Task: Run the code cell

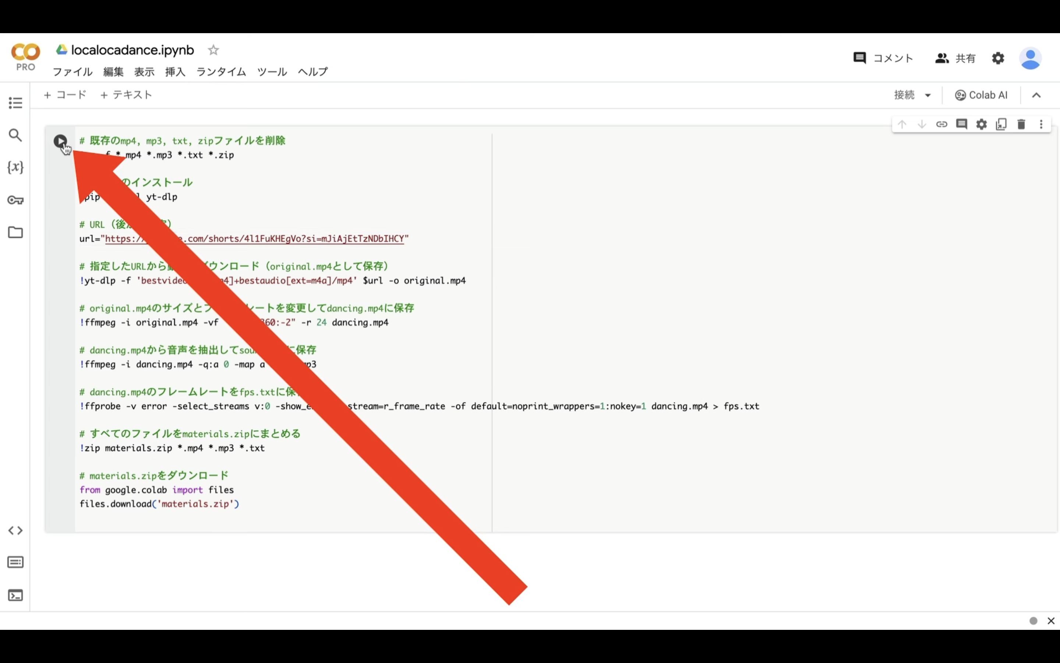Action: [x=60, y=141]
